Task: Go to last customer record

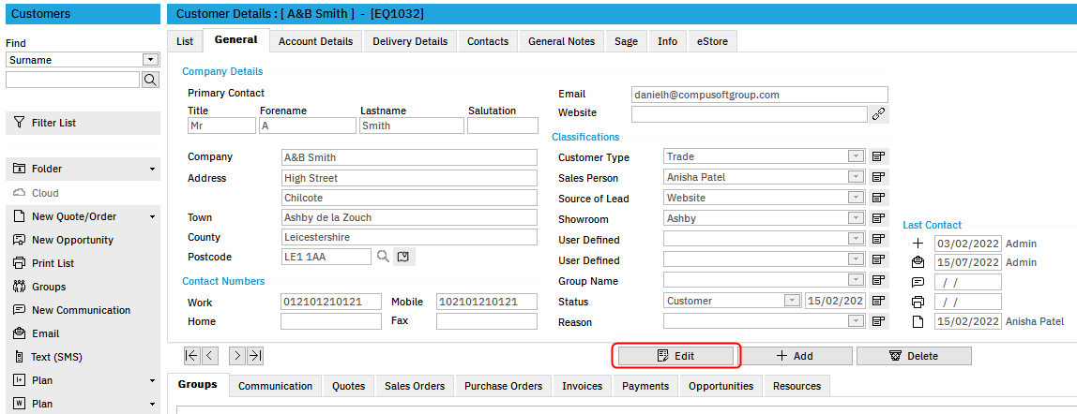Action: click(255, 355)
